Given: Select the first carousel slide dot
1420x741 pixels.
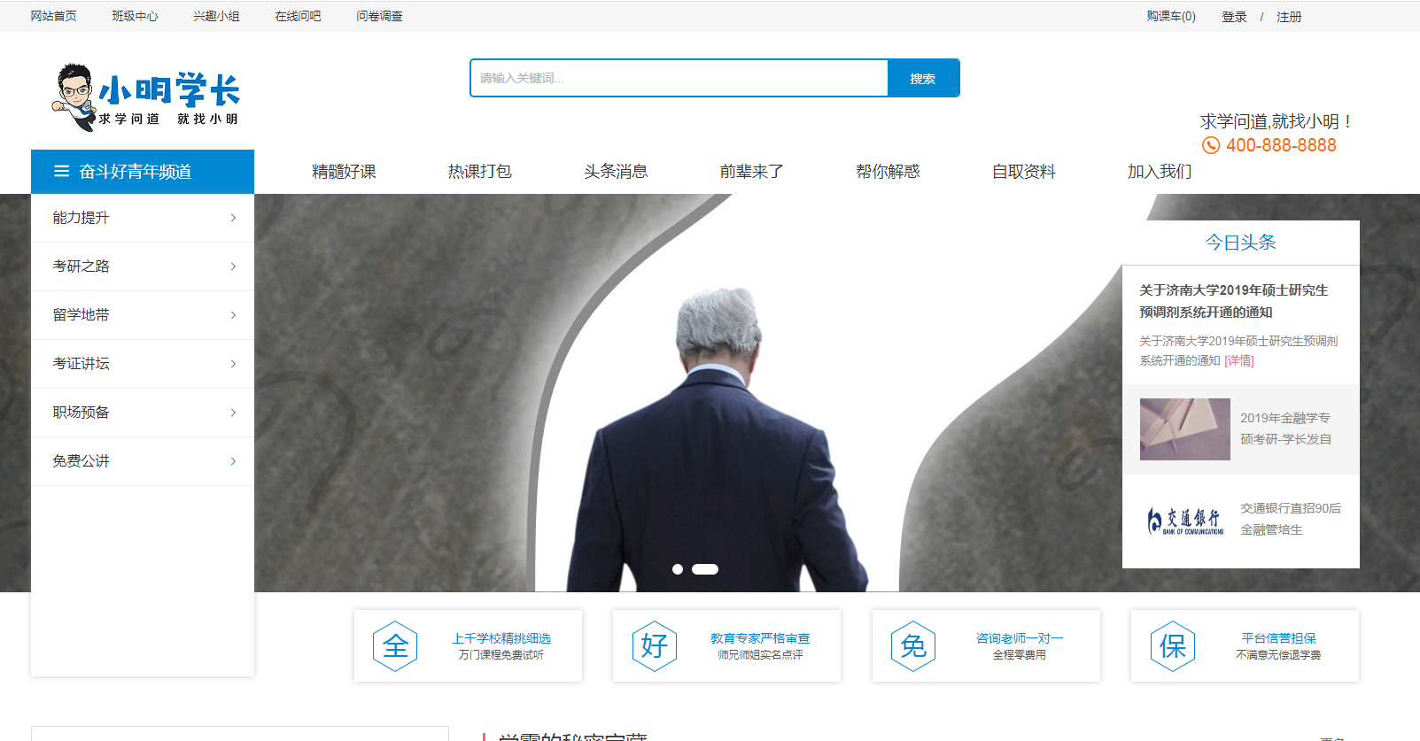Looking at the screenshot, I should pos(678,569).
